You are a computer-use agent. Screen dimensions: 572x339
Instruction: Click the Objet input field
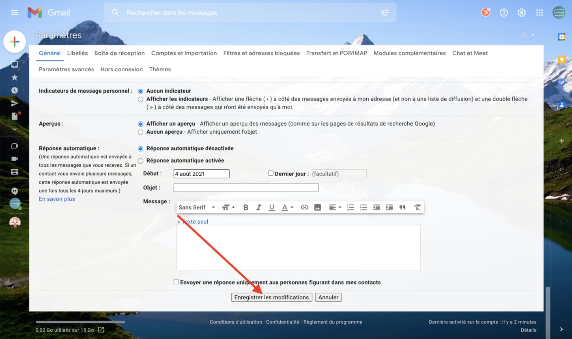(246, 188)
